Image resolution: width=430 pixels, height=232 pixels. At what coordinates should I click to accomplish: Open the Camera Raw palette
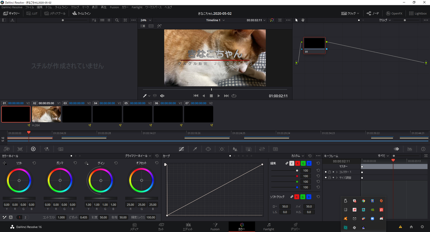point(7,149)
